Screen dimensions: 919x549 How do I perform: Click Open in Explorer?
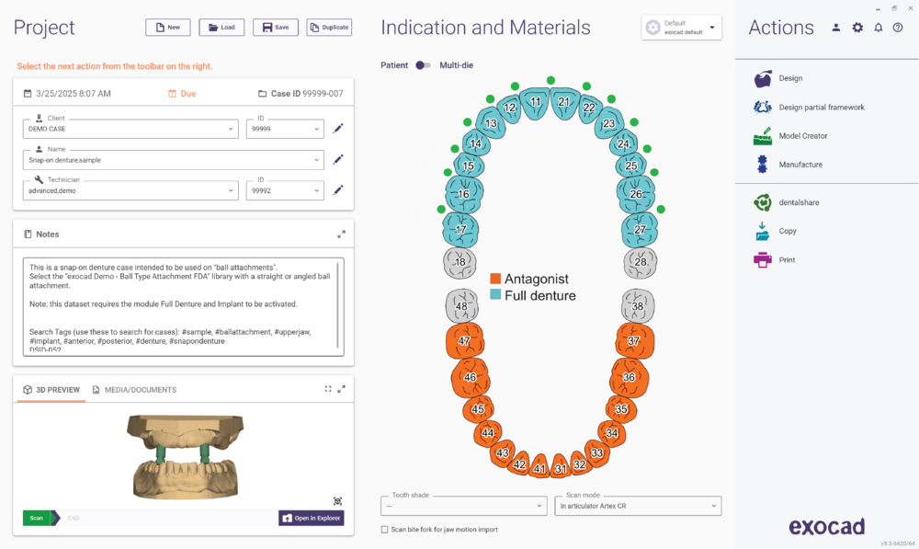point(312,518)
